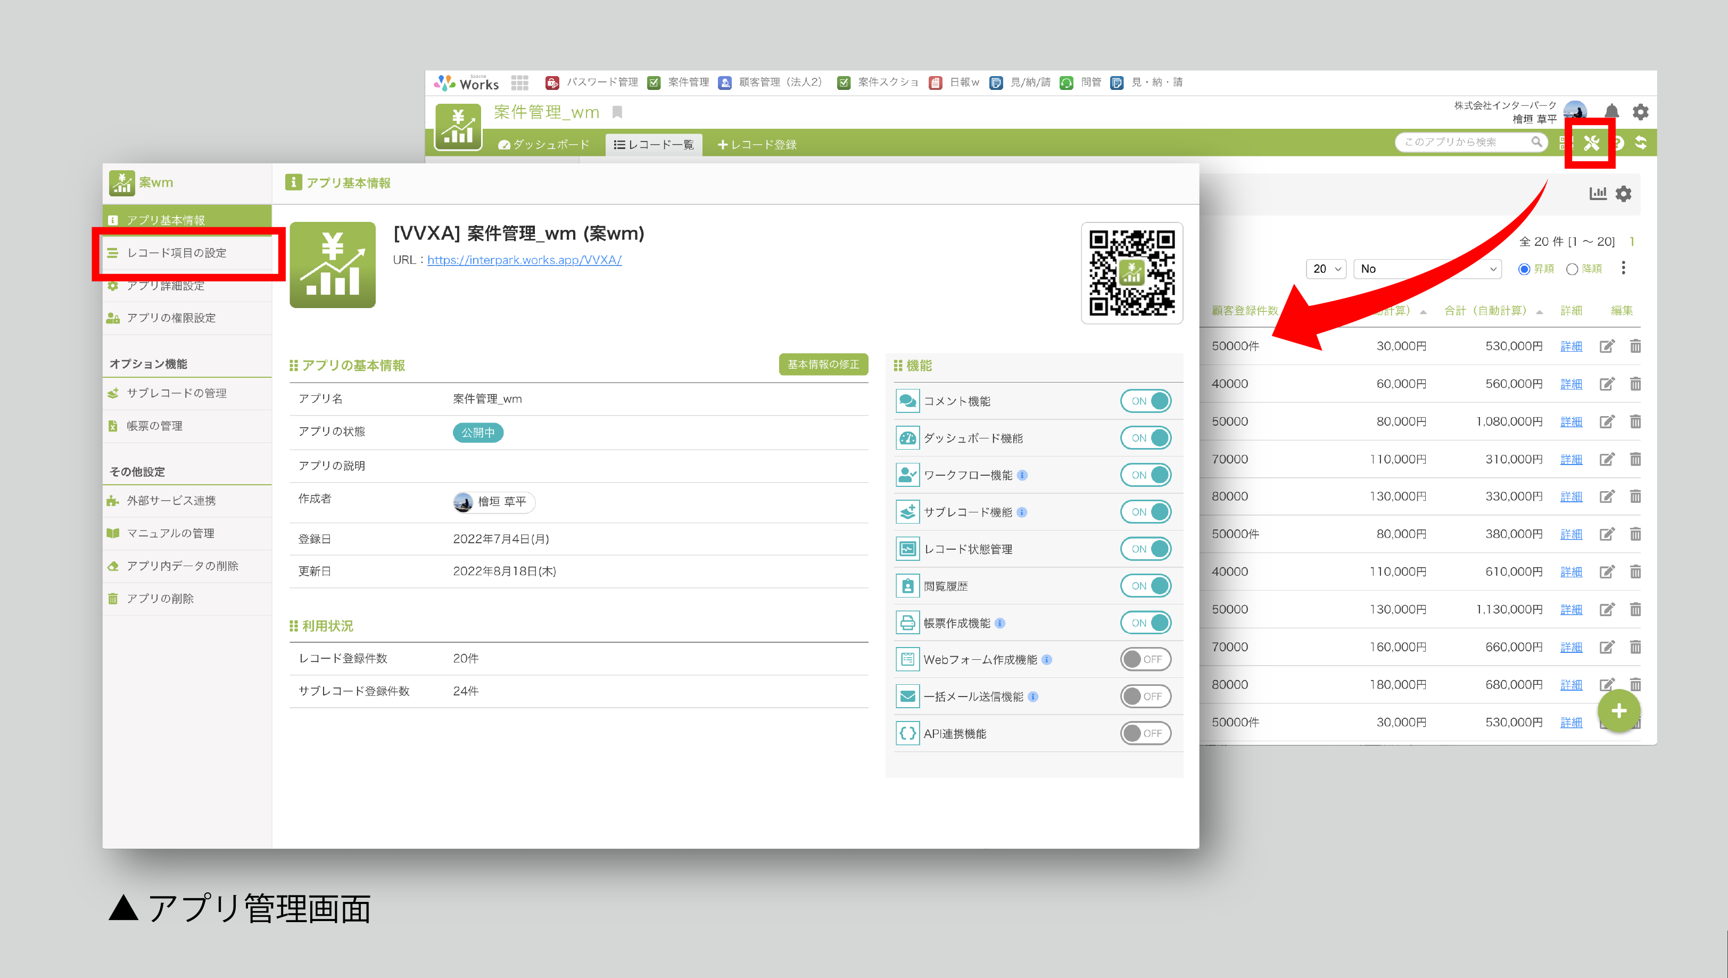
Task: Click the 案wm app icon in sidebar
Action: (x=122, y=183)
